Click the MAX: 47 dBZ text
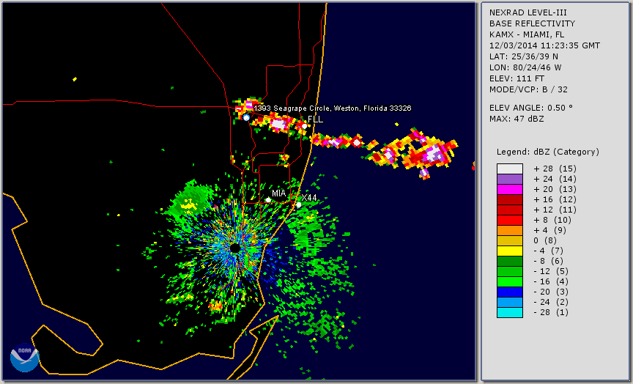 click(517, 119)
